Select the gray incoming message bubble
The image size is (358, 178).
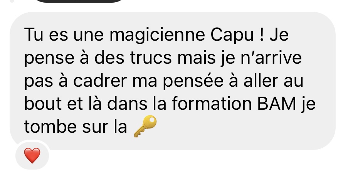(172, 81)
